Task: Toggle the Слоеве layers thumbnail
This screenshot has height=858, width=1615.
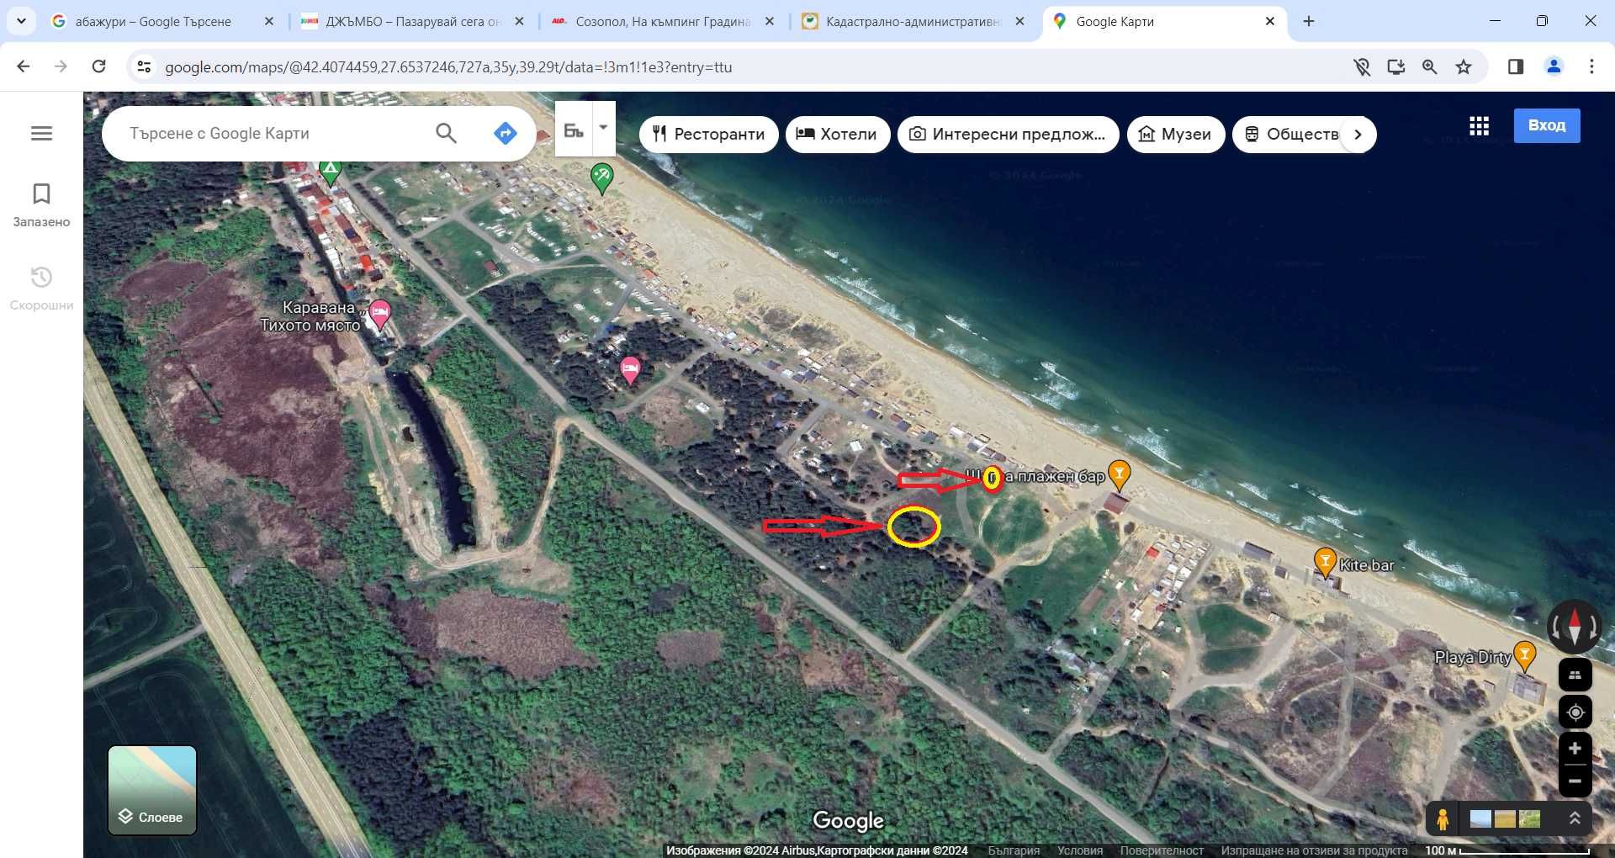Action: [x=152, y=790]
